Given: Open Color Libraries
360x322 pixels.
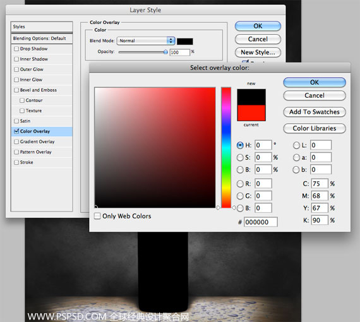Looking at the screenshot, I should point(315,128).
